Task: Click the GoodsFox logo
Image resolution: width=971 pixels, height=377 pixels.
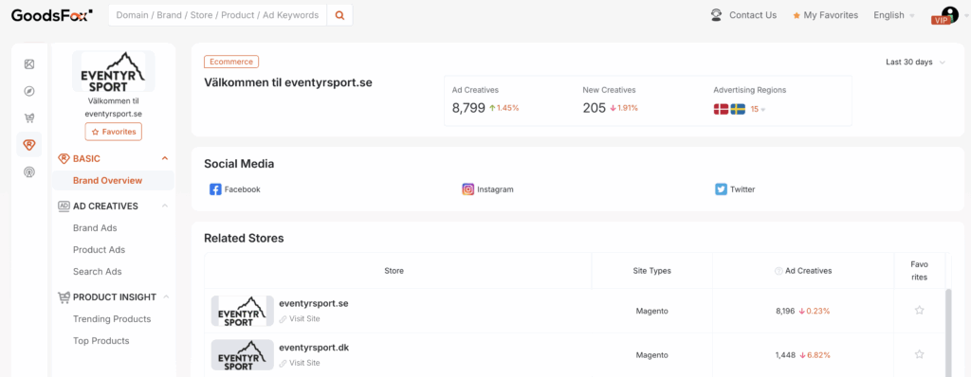Action: [52, 15]
